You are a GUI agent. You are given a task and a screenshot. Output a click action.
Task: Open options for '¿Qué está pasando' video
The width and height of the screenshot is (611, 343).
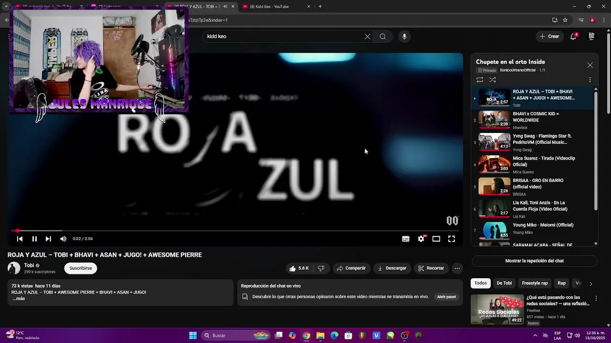coord(596,298)
